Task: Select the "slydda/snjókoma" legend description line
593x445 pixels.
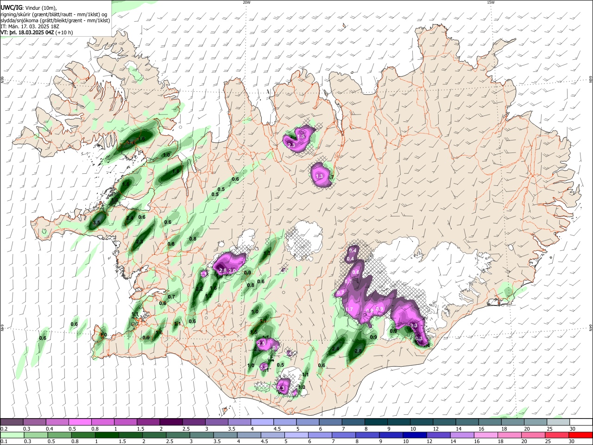Action: 55,20
